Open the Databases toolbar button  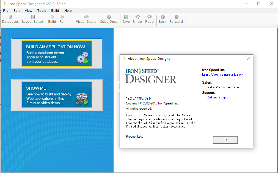tap(10, 19)
